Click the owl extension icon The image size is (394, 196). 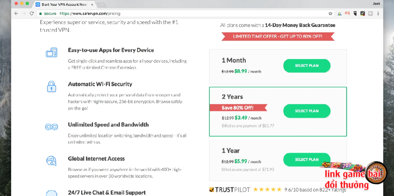(355, 13)
